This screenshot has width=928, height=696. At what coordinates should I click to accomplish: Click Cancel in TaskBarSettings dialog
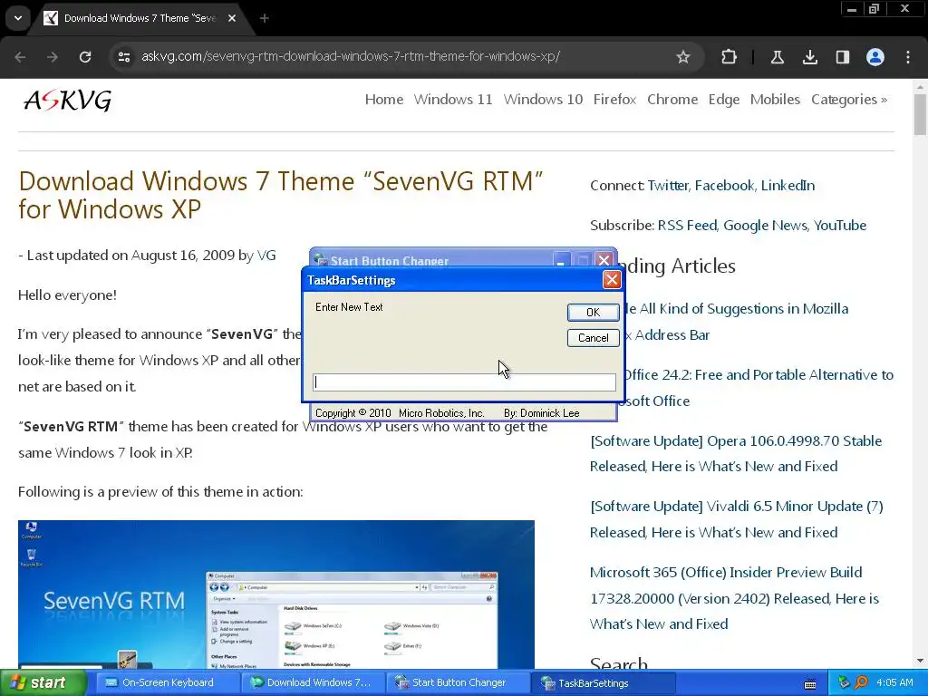(x=593, y=338)
